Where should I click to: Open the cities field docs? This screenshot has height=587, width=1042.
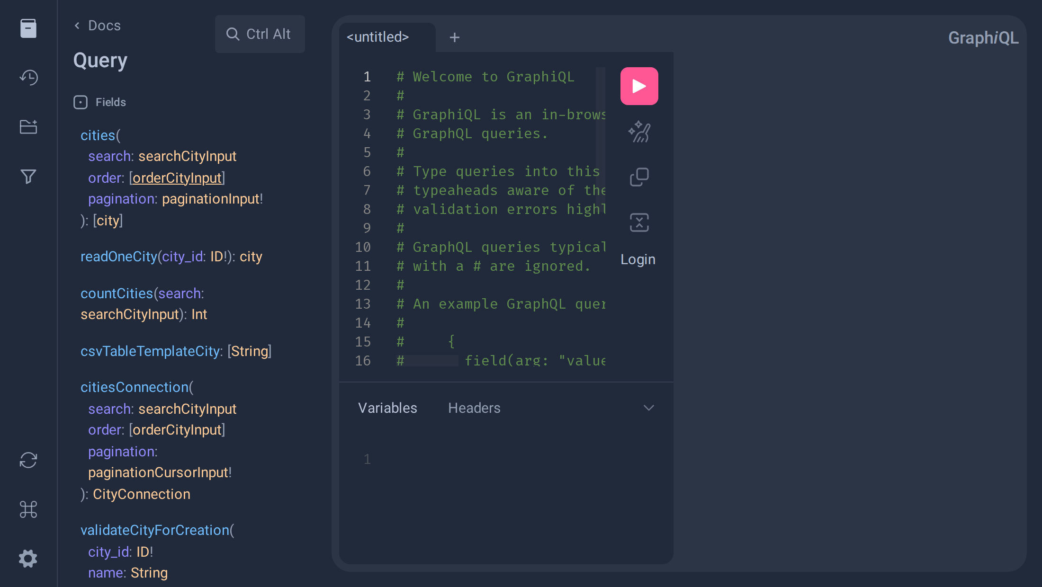click(98, 135)
